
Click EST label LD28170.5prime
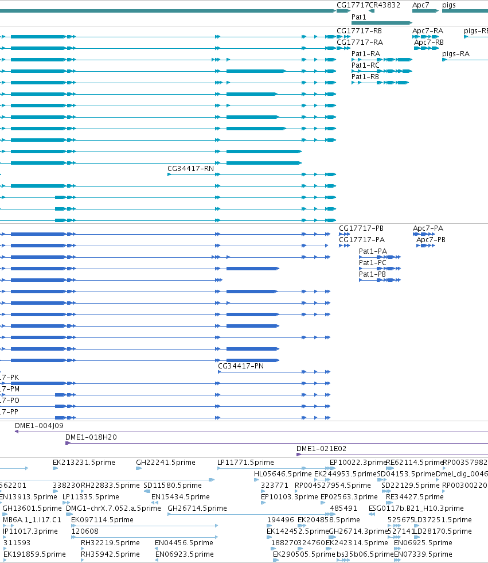click(443, 531)
